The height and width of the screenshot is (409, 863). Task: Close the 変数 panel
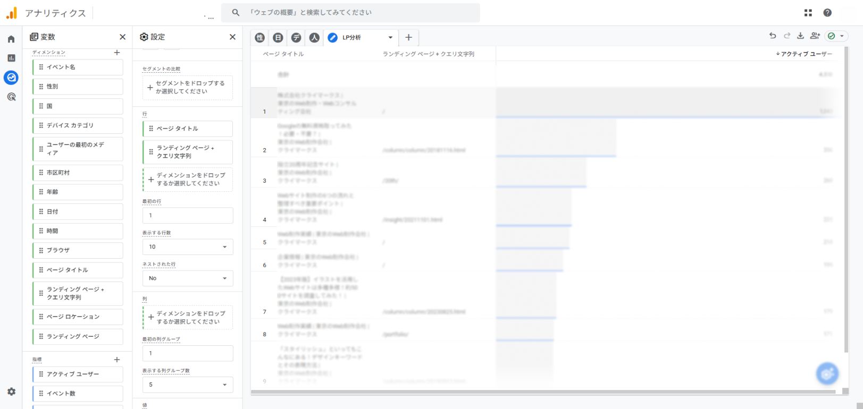point(123,37)
